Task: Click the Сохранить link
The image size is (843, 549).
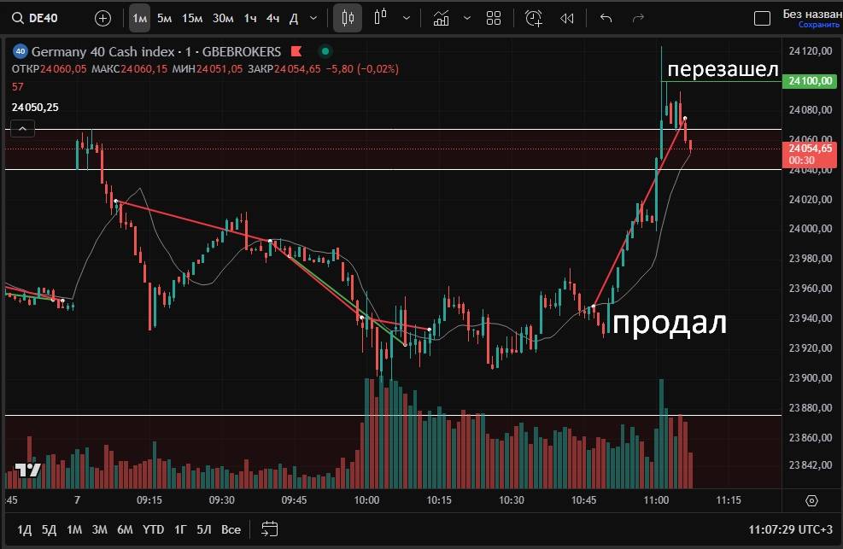Action: point(818,25)
